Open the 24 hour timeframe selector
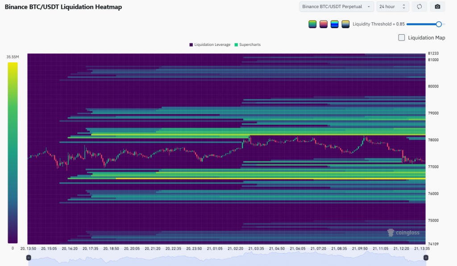This screenshot has width=457, height=266. [393, 7]
